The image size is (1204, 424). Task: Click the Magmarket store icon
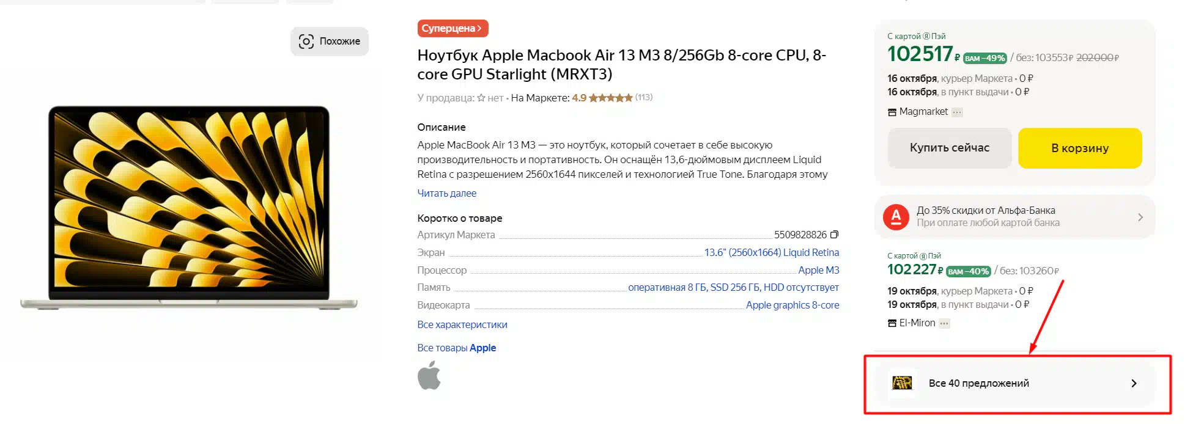click(x=892, y=112)
